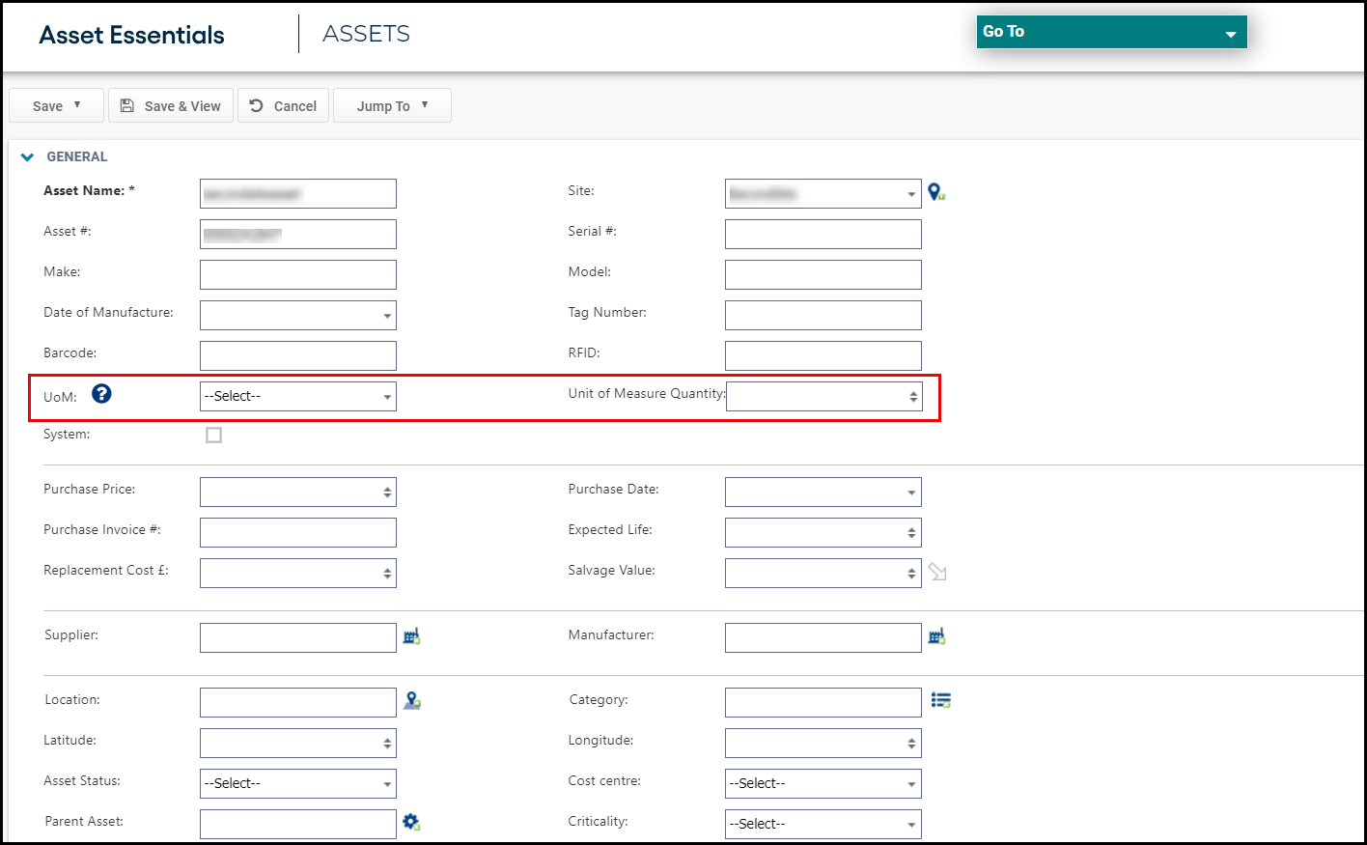Click the Replacement Cost field
The width and height of the screenshot is (1367, 845).
(x=298, y=573)
